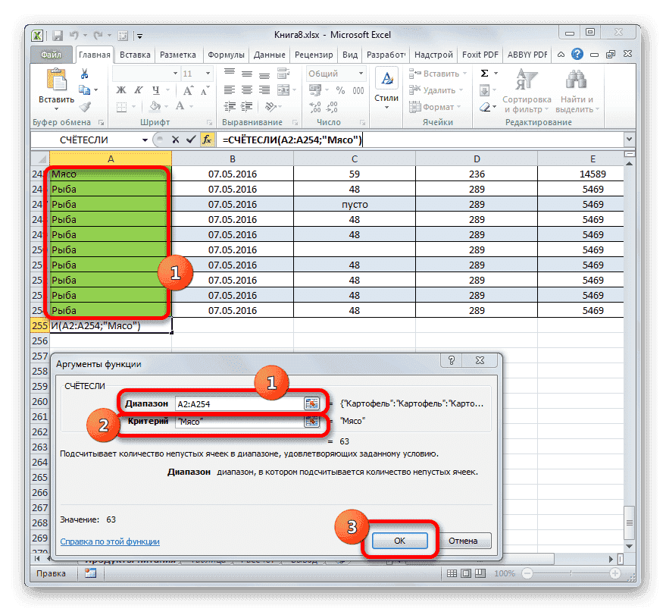Open the font size dropdown
Screen dimensions: 666x612
tap(207, 74)
